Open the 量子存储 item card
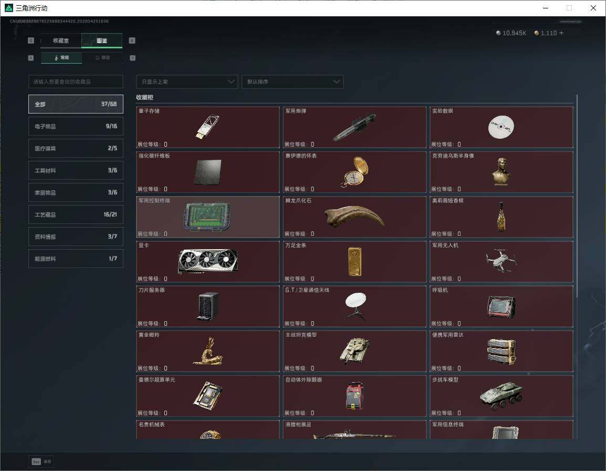The image size is (606, 471). (208, 127)
